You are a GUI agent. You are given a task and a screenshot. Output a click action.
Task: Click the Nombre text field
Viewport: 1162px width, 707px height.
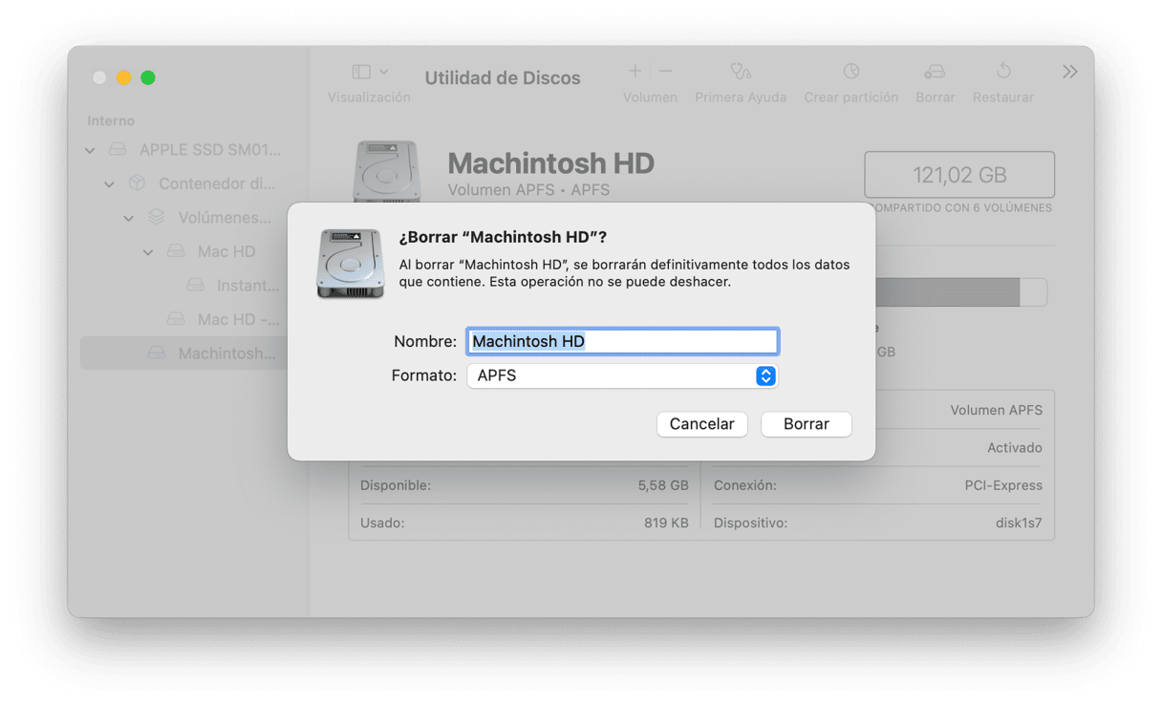click(x=622, y=341)
